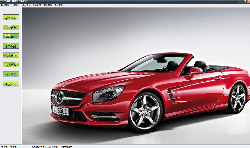Click the licensed company text in status bar
The width and height of the screenshot is (250, 148).
tap(59, 147)
